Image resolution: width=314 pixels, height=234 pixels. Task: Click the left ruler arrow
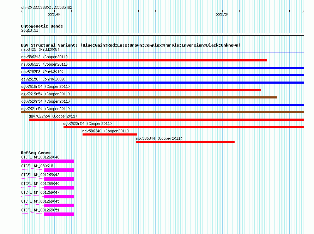22,11
